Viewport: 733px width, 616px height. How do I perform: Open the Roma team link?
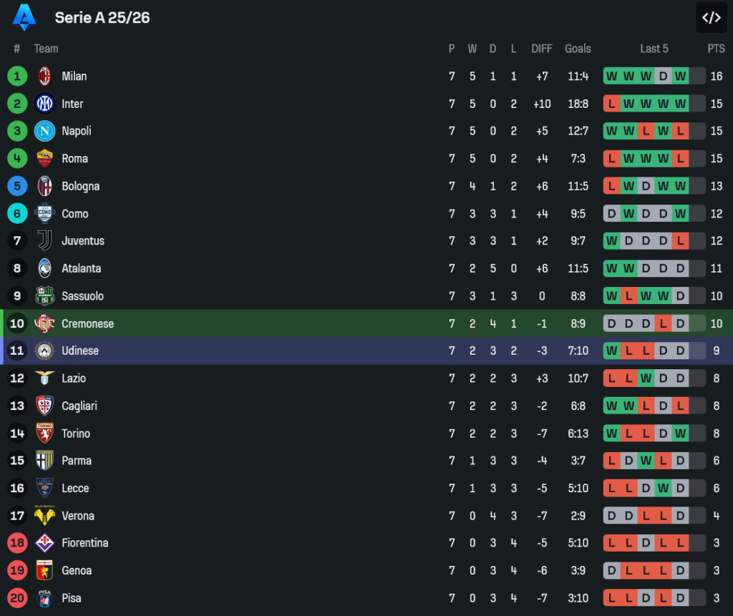click(x=74, y=159)
